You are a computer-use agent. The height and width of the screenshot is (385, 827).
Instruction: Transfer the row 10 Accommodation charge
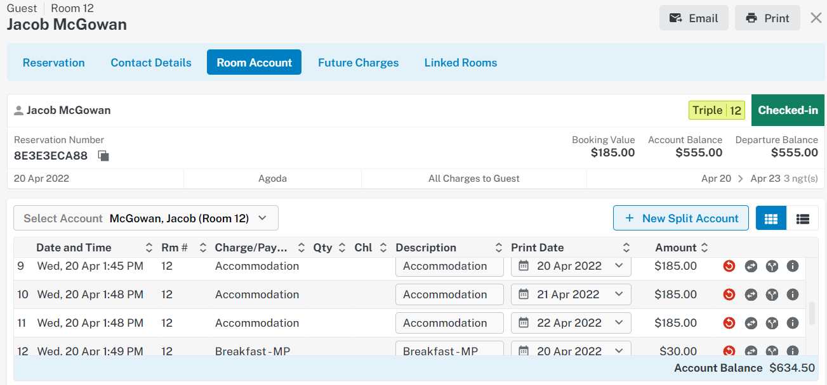click(750, 295)
